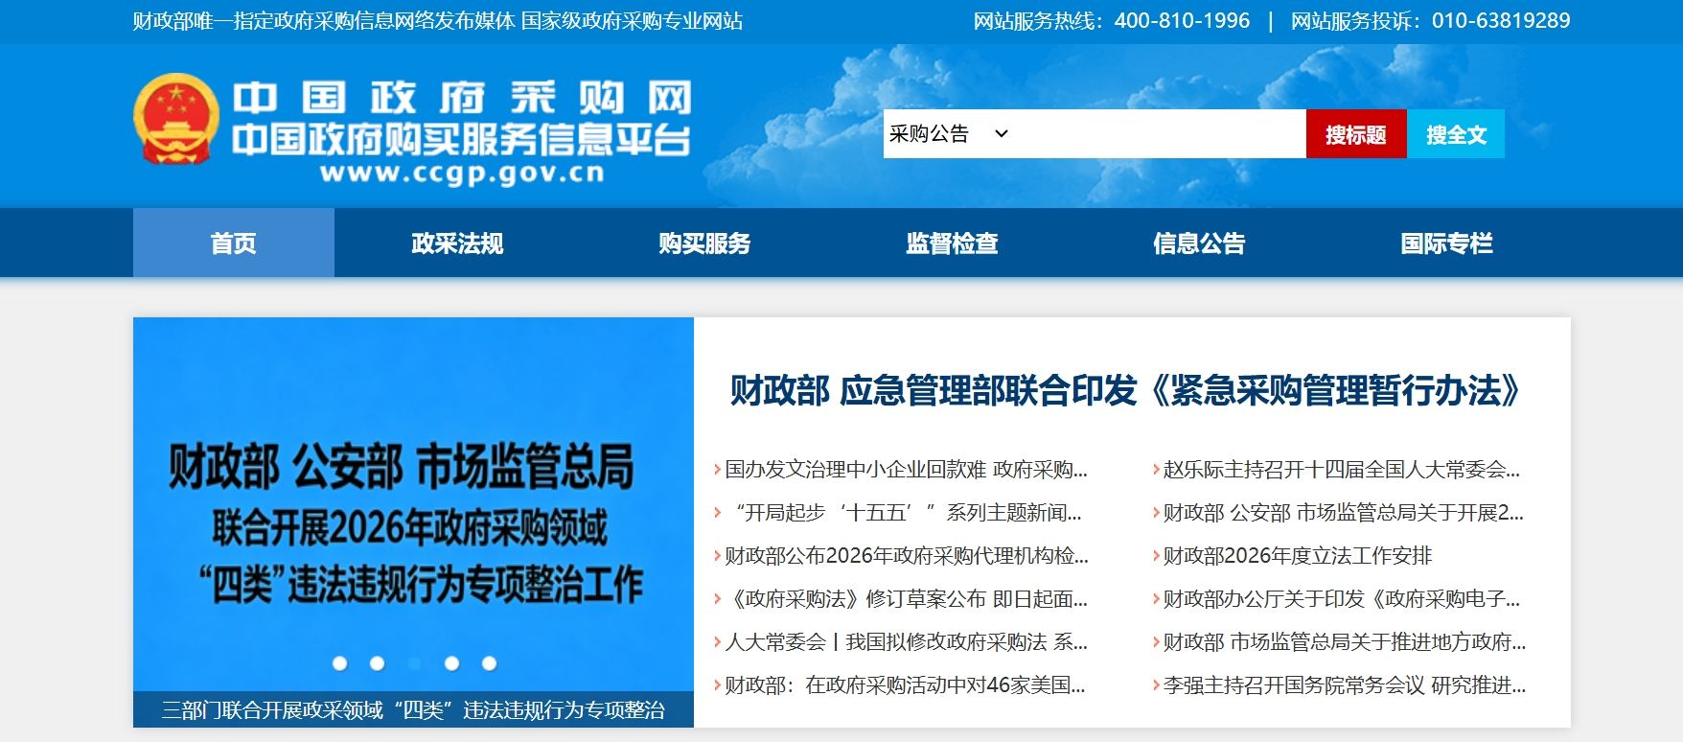Click top tagline 财政部唯一指定政府采购信息网络发布媒体
This screenshot has width=1683, height=742.
(324, 20)
